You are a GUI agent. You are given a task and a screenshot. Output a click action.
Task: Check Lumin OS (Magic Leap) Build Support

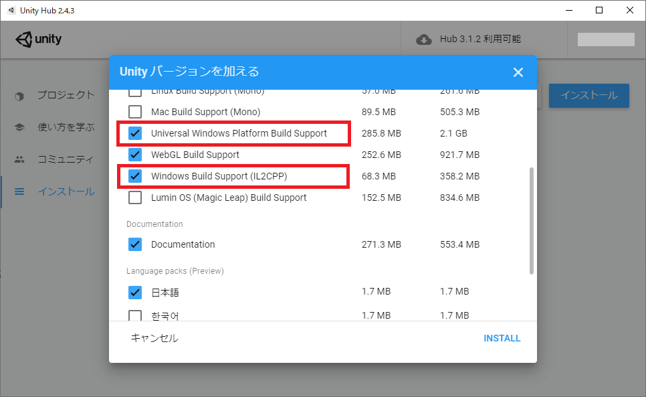(x=135, y=197)
